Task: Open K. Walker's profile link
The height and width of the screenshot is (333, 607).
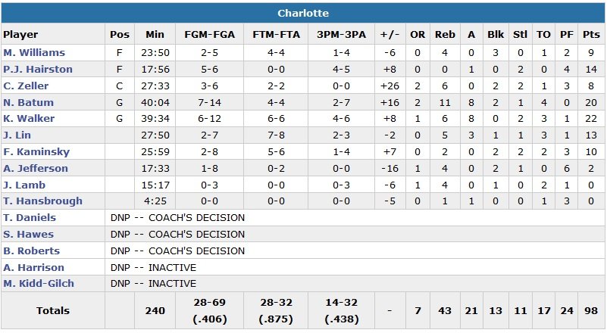Action: (x=29, y=119)
